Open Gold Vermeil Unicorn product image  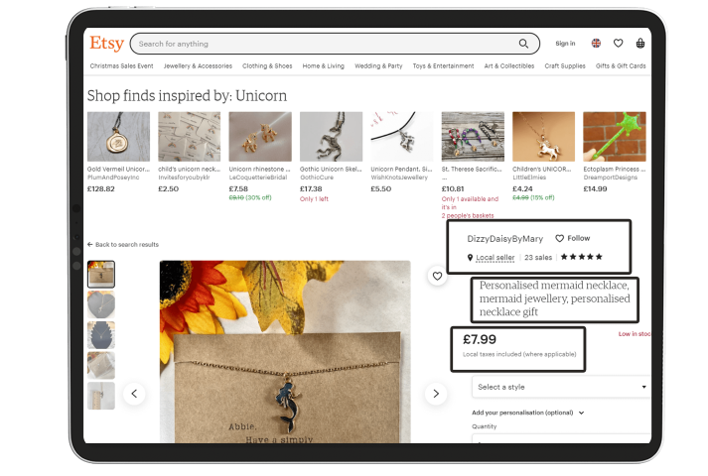coord(118,137)
